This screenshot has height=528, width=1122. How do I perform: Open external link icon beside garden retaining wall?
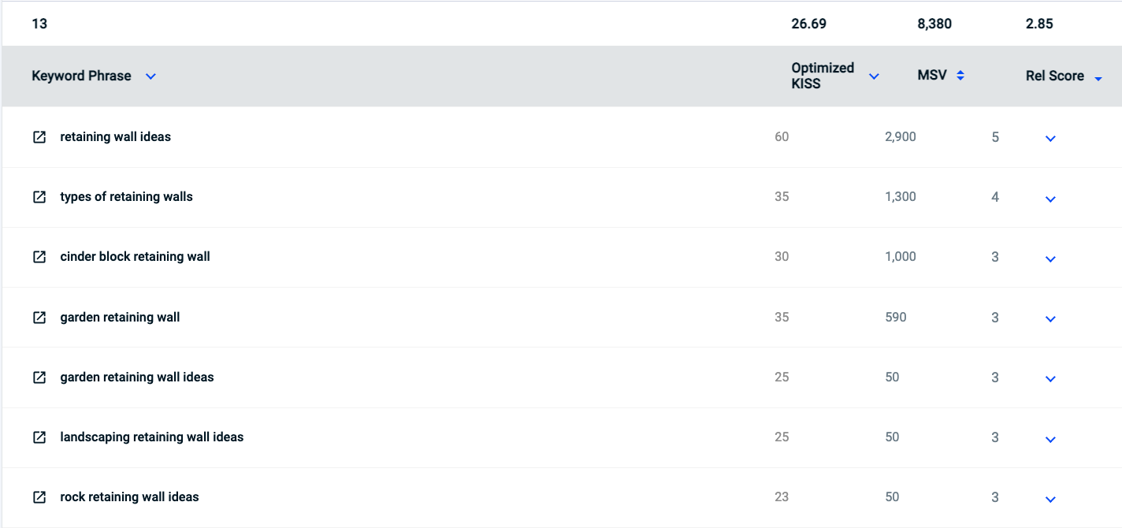(39, 318)
